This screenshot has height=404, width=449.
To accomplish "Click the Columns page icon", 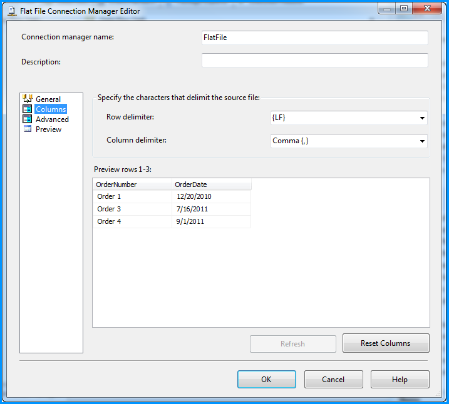I will (28, 109).
